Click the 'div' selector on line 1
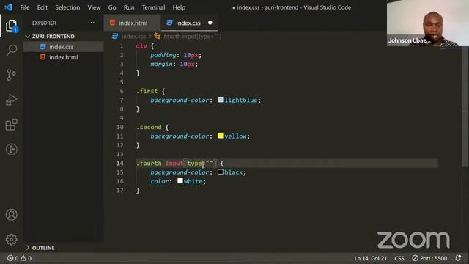This screenshot has width=469, height=264. click(141, 46)
